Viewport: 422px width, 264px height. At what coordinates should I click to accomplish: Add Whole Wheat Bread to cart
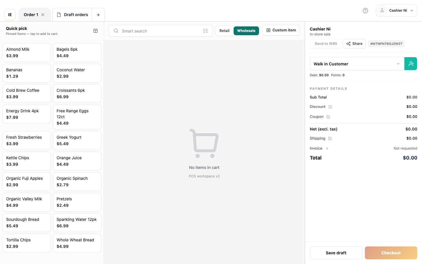coord(77,243)
